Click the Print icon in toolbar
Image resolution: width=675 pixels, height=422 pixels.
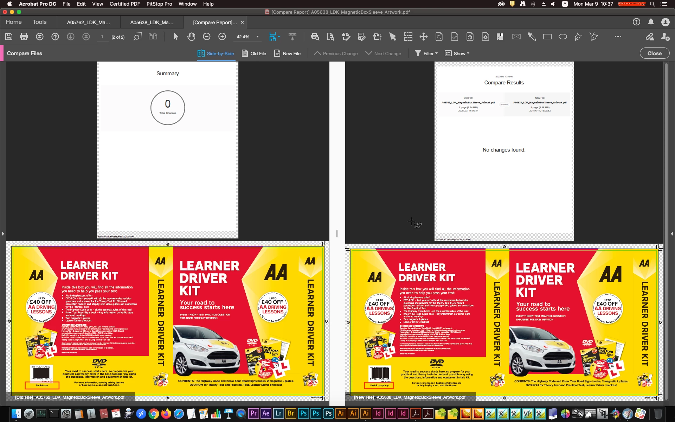(x=24, y=37)
